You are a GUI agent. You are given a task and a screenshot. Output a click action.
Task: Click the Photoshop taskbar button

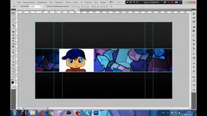[96, 113]
